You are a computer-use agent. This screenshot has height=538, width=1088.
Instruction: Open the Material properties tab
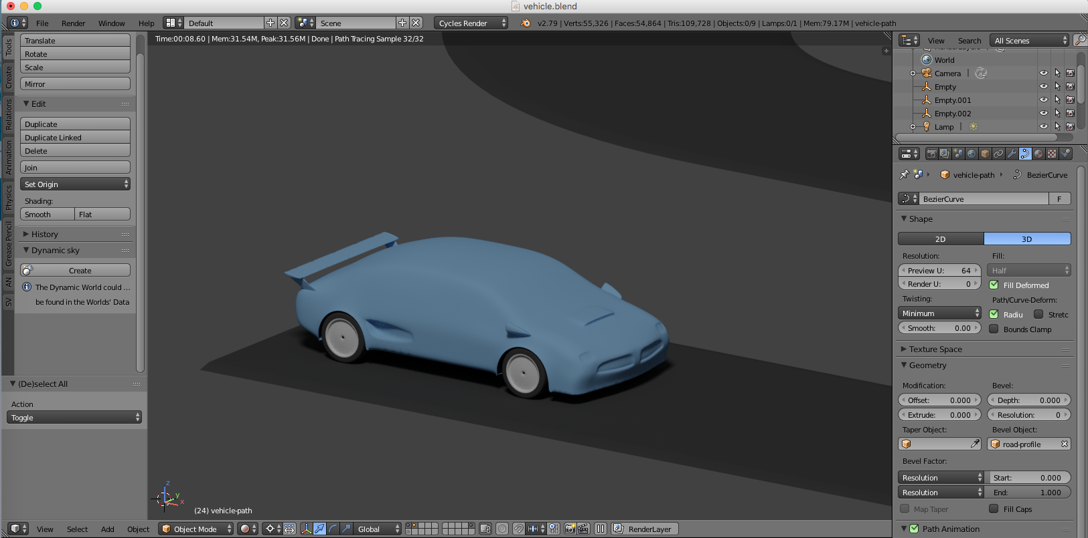point(1038,154)
